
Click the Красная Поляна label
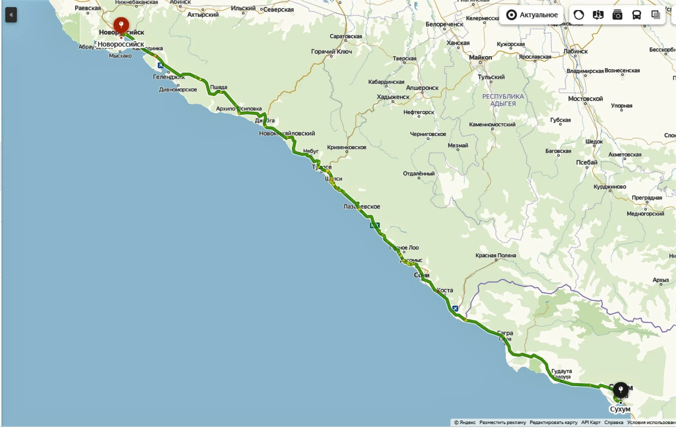click(495, 255)
